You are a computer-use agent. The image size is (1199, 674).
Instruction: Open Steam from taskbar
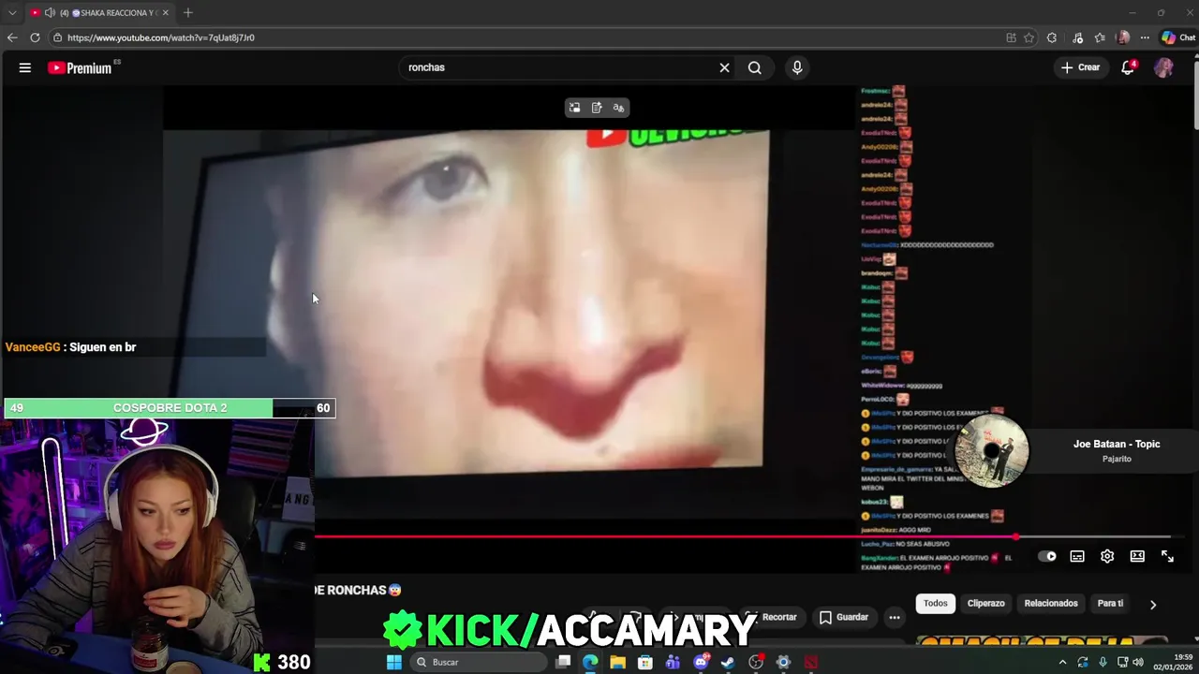click(728, 662)
